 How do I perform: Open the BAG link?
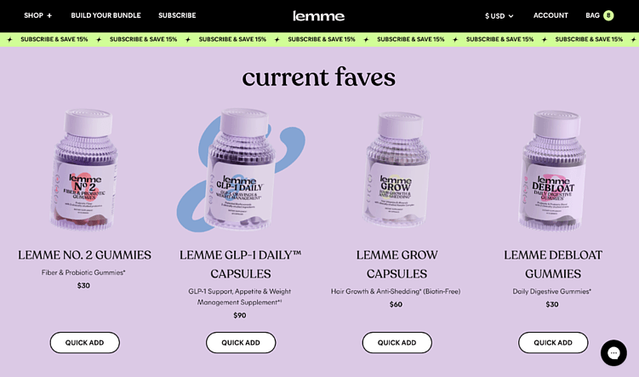(592, 15)
